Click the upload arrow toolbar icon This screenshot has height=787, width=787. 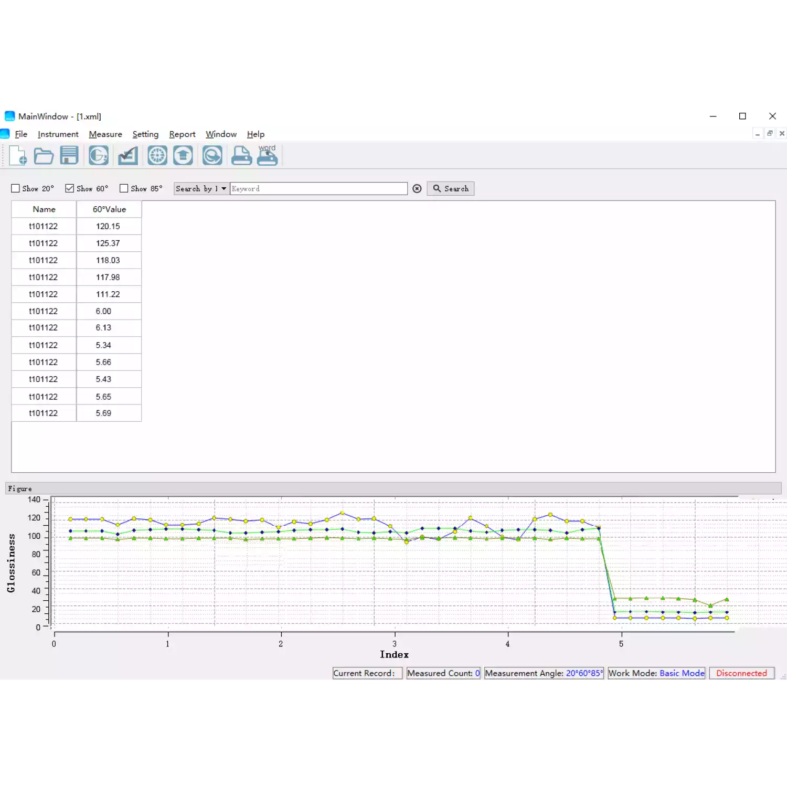coord(183,156)
